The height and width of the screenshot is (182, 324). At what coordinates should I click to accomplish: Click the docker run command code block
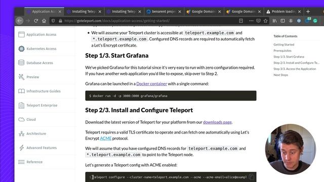click(x=171, y=96)
